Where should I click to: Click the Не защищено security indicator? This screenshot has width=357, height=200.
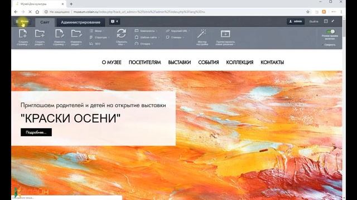point(57,12)
